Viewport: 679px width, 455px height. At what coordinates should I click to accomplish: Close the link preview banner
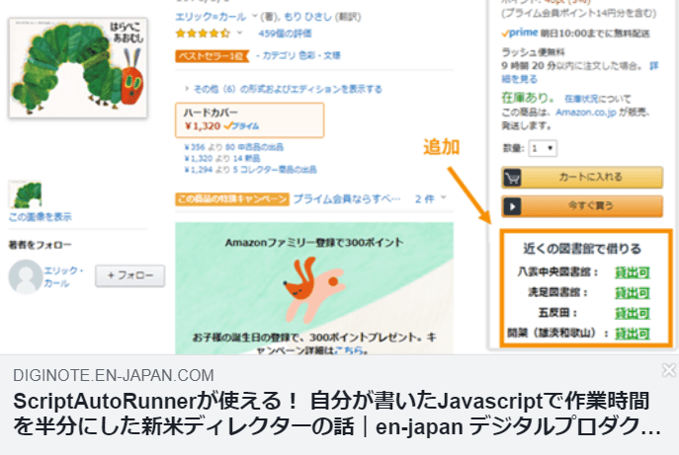[x=668, y=370]
